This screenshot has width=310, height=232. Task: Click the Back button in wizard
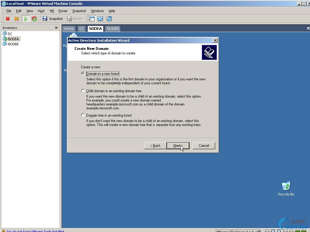[155, 146]
